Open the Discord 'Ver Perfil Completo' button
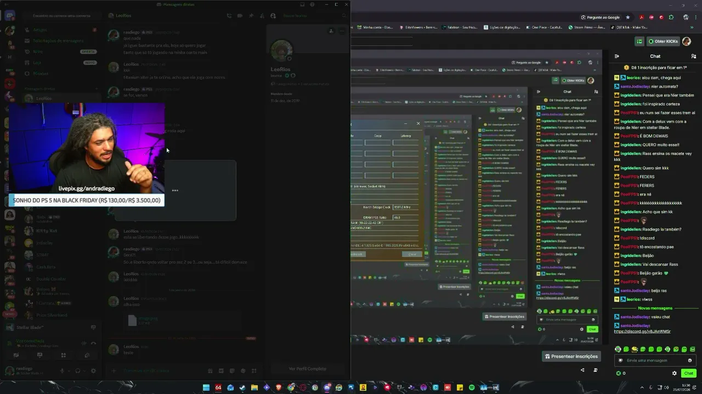Image resolution: width=702 pixels, height=394 pixels. (308, 369)
